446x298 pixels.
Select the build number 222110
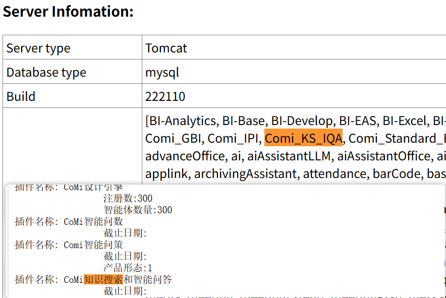pyautogui.click(x=165, y=97)
